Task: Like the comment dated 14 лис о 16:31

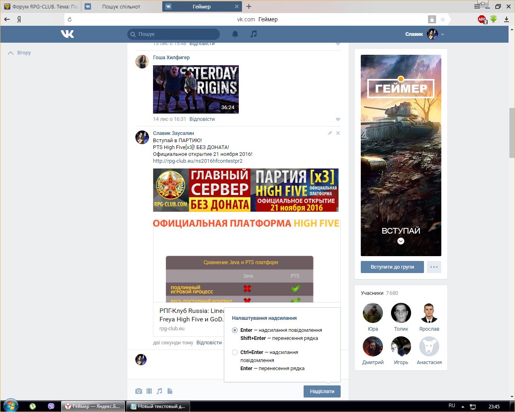Action: click(338, 119)
